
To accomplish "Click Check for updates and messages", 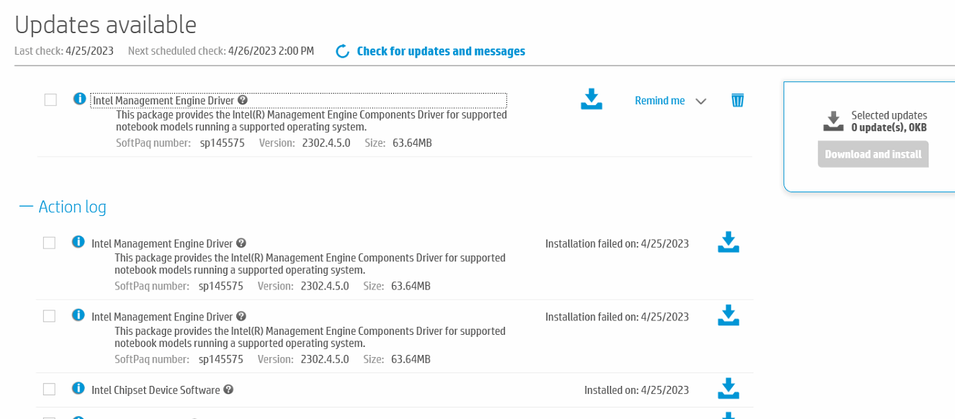I will 441,51.
